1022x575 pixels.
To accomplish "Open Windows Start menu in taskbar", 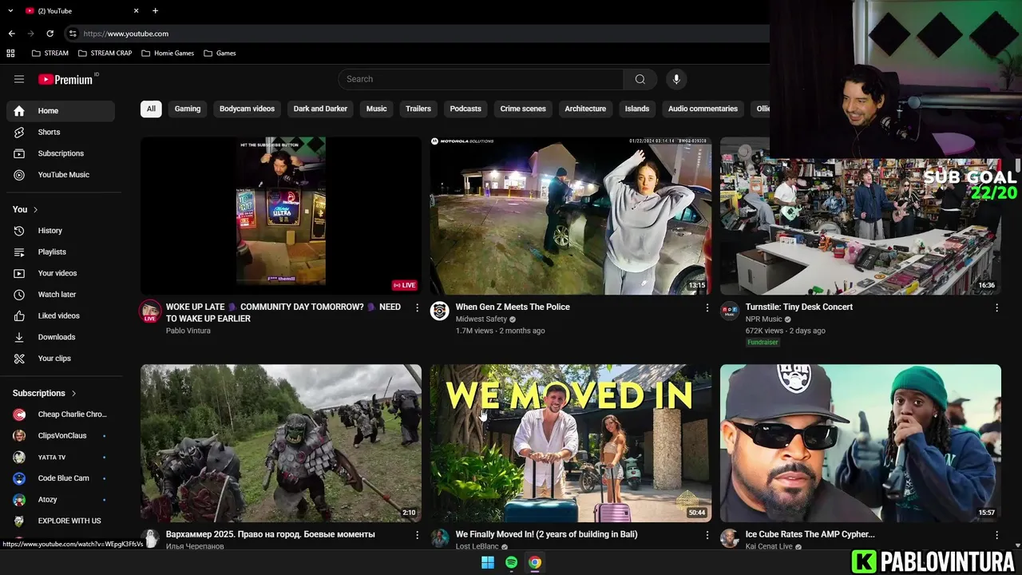I will point(488,562).
